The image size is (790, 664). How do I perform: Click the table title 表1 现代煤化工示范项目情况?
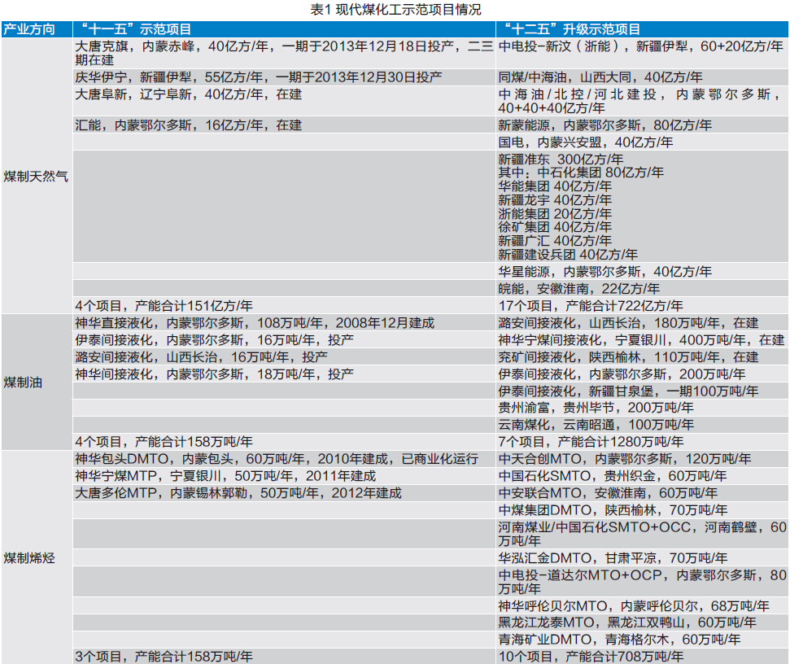point(395,10)
